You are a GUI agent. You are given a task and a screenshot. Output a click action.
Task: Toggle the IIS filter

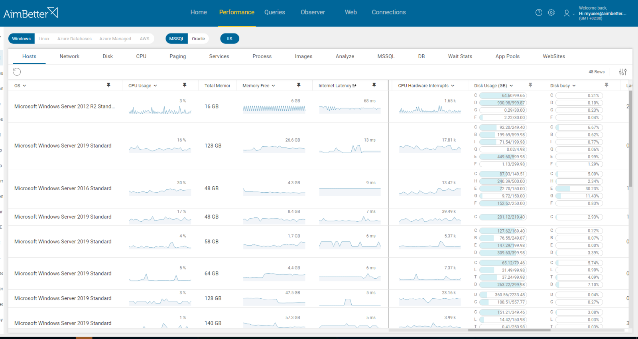click(230, 39)
